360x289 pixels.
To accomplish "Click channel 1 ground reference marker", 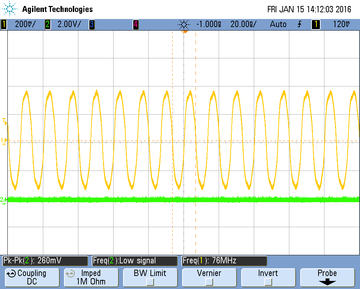I will pyautogui.click(x=4, y=141).
